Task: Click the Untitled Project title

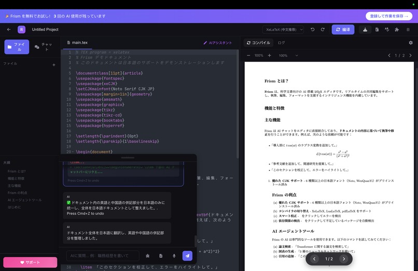Action: click(x=45, y=30)
